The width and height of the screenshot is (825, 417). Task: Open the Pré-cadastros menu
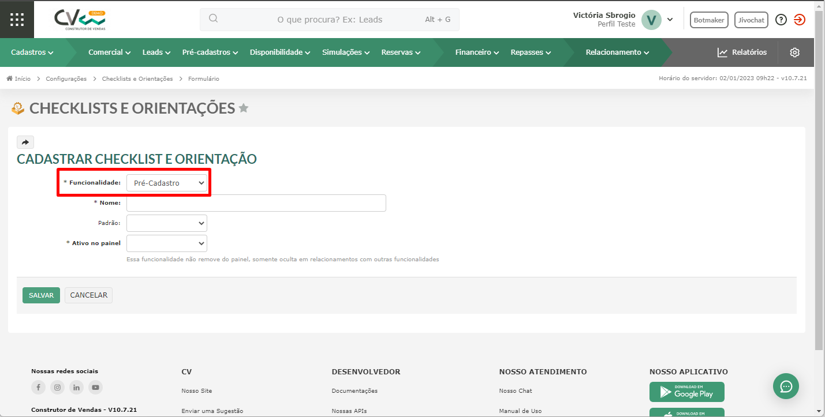(210, 52)
